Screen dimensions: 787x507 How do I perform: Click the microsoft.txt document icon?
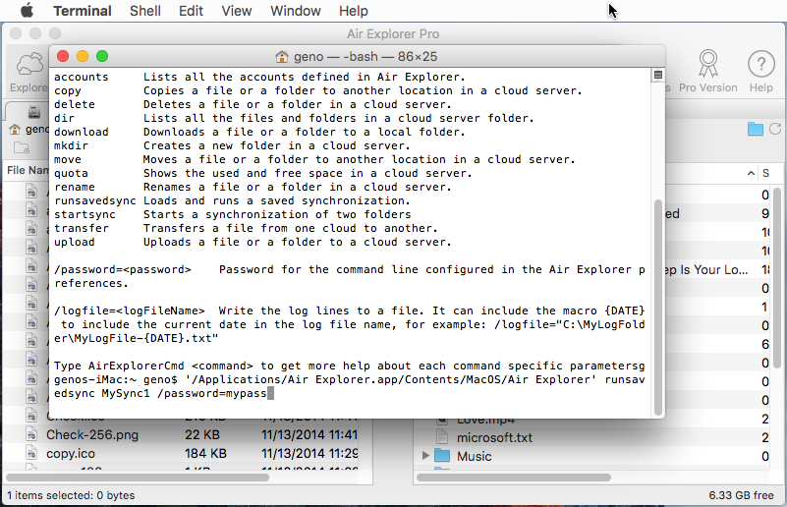442,437
